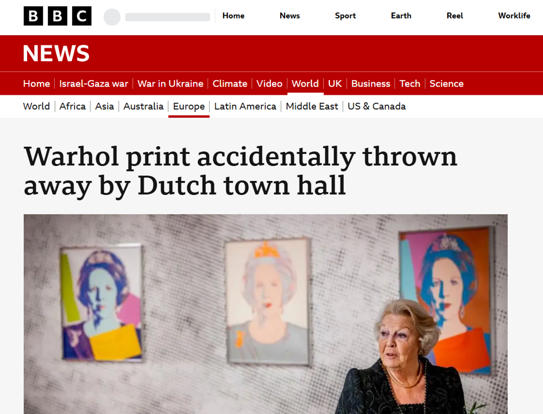The height and width of the screenshot is (414, 543).
Task: Click the Warhol article headline
Action: [x=240, y=171]
